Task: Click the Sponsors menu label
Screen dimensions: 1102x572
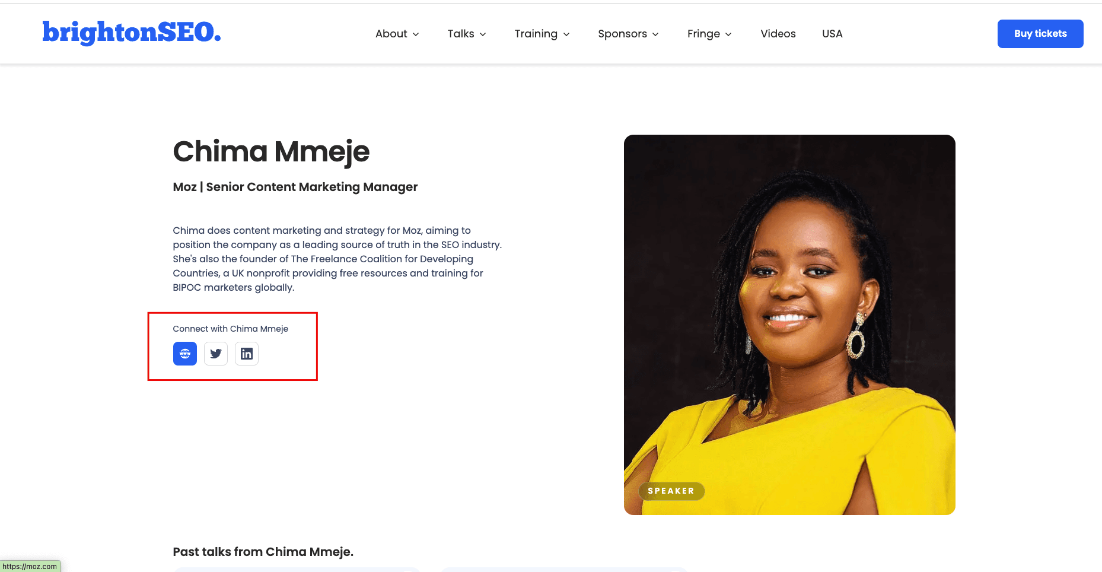Action: [622, 34]
